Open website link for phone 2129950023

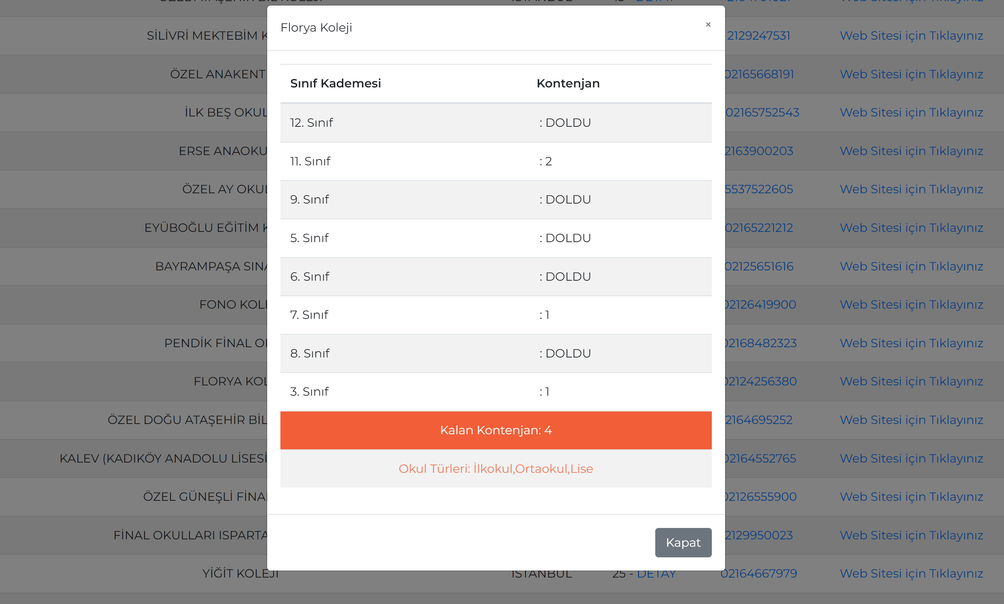[911, 535]
